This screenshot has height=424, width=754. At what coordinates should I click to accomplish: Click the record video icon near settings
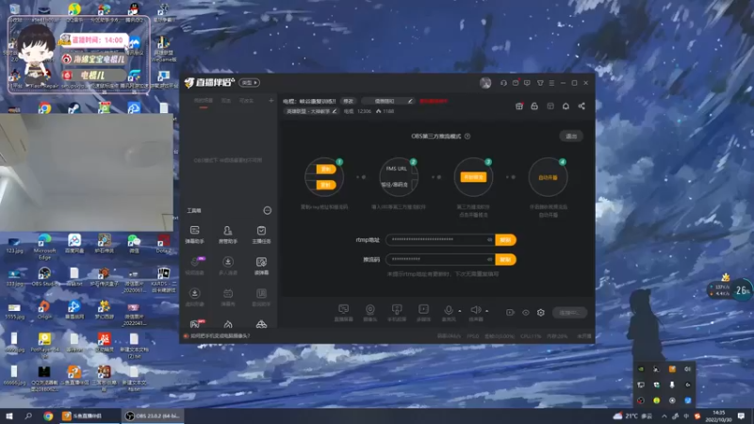tap(510, 313)
